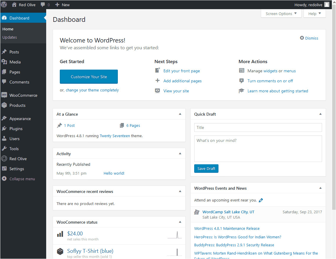Open the Appearance menu
Image resolution: width=336 pixels, height=259 pixels.
pos(23,119)
